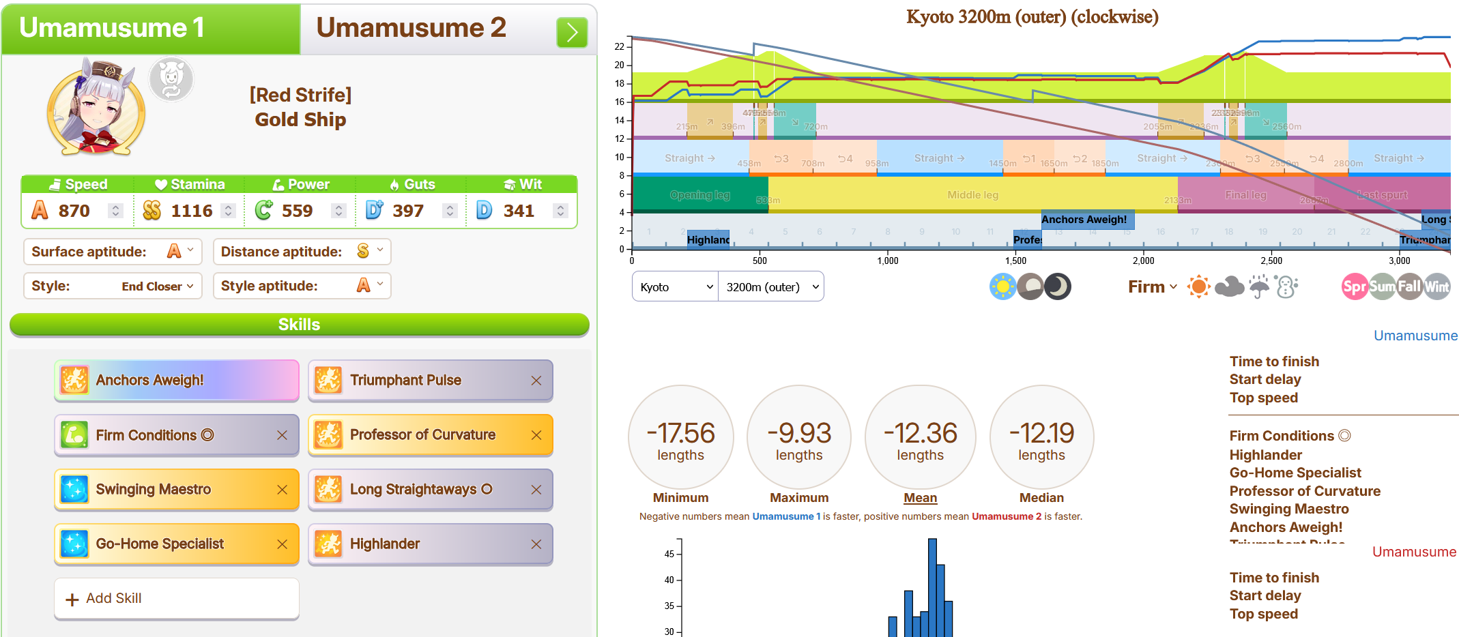1459x637 pixels.
Task: Click Highlander skill icon
Action: 328,544
